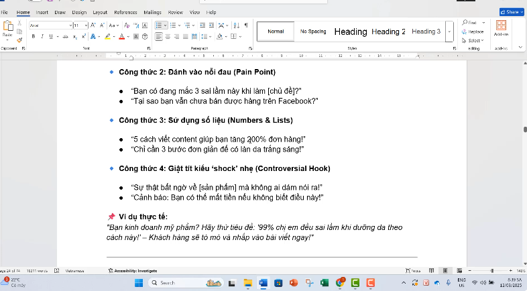Viewport: 527px width, 291px height.
Task: Switch to the References tab
Action: click(x=125, y=12)
